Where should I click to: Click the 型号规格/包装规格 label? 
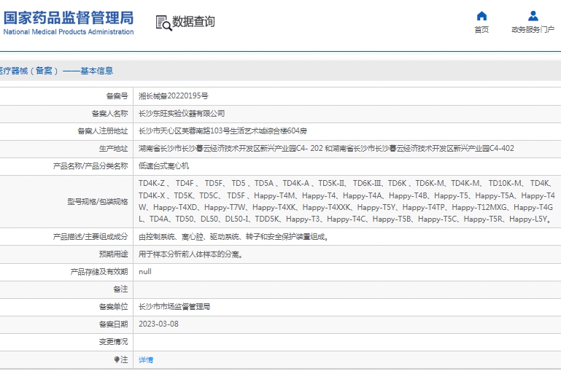tap(98, 202)
